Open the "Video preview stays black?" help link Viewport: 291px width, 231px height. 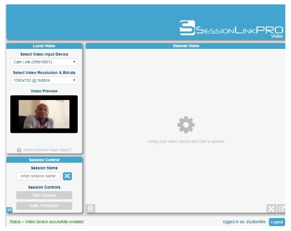47,150
